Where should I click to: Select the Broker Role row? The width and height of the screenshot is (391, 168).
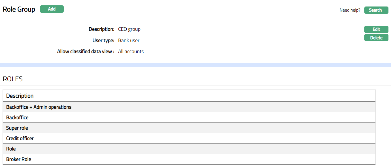point(19,159)
